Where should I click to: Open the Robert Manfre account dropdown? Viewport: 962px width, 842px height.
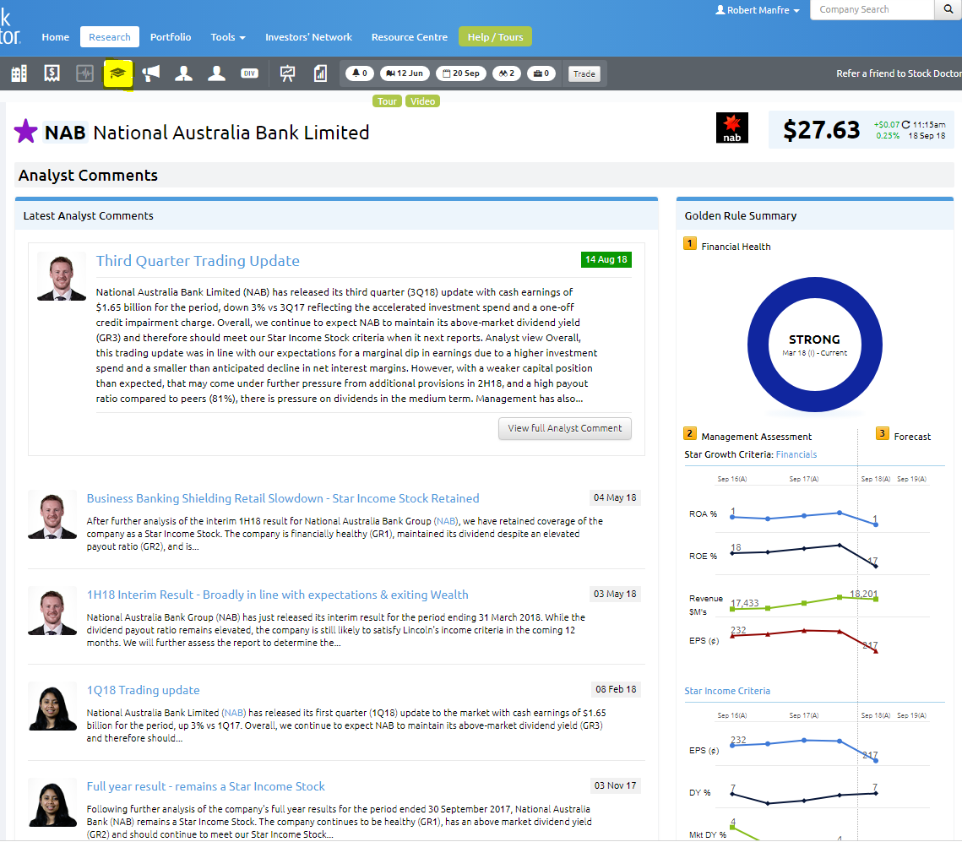pyautogui.click(x=758, y=10)
